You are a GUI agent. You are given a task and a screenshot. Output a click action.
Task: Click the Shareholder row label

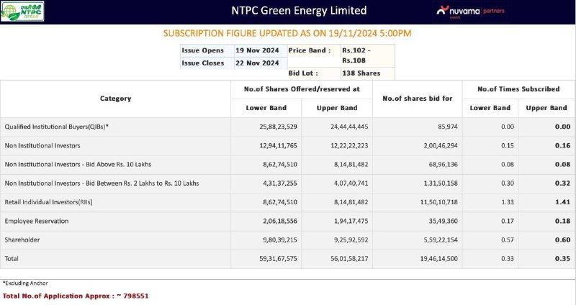pyautogui.click(x=22, y=240)
